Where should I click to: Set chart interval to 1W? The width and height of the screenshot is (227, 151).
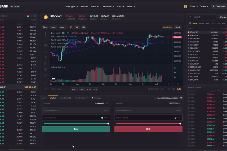pos(77,27)
